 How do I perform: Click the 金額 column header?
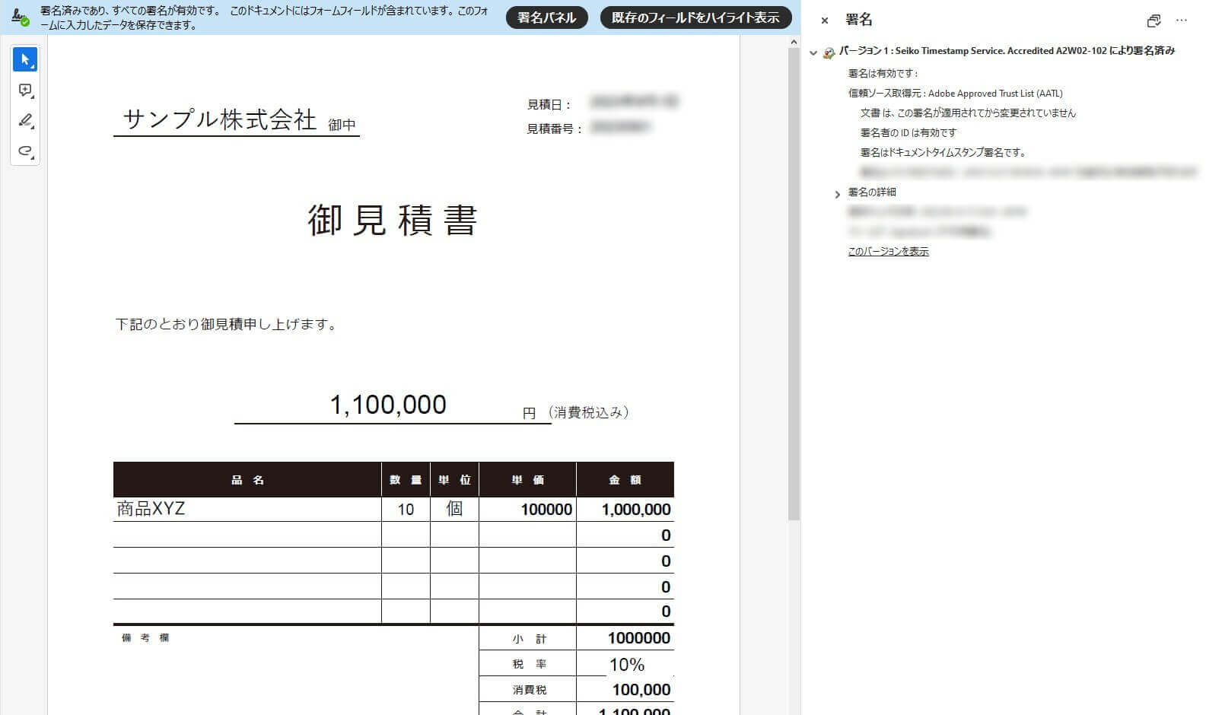click(625, 480)
